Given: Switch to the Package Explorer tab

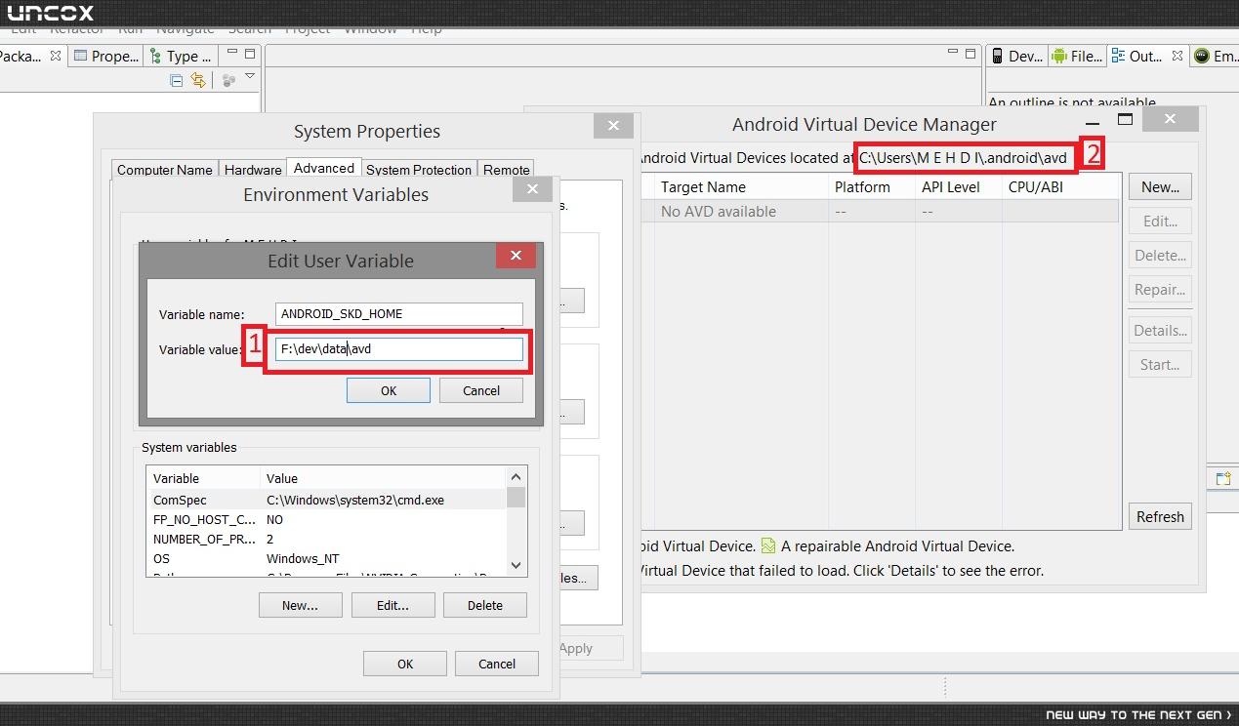Looking at the screenshot, I should [x=30, y=56].
